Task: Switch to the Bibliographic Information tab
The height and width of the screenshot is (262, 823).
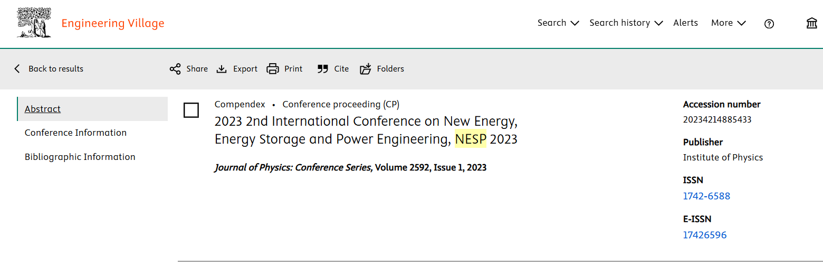Action: (x=80, y=157)
